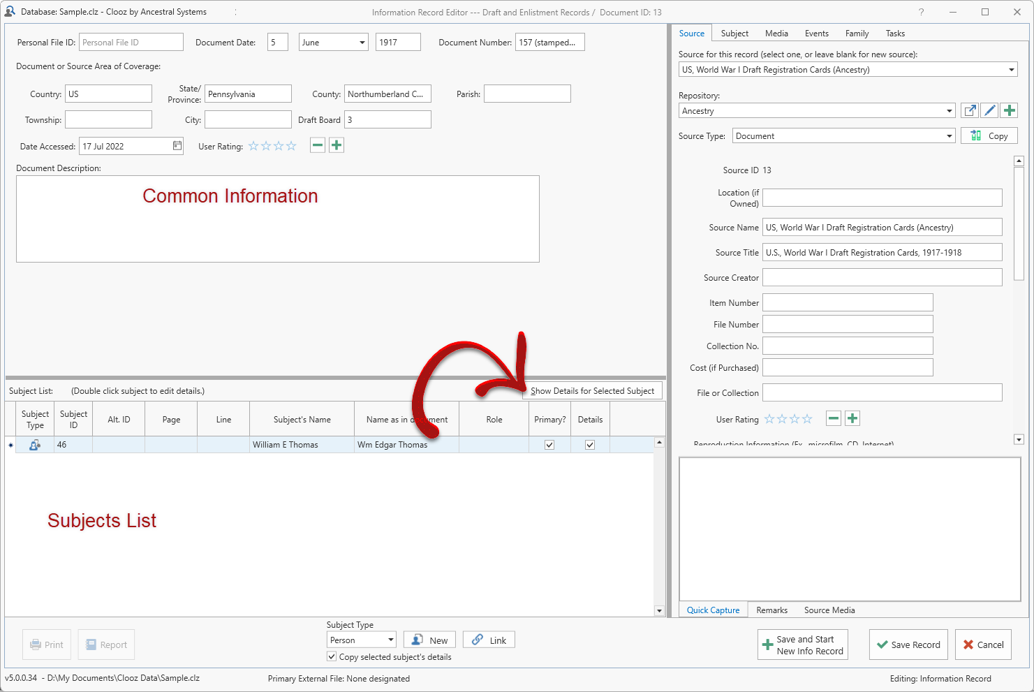This screenshot has width=1034, height=692.
Task: Open the Subject Type Person dropdown
Action: pos(390,640)
